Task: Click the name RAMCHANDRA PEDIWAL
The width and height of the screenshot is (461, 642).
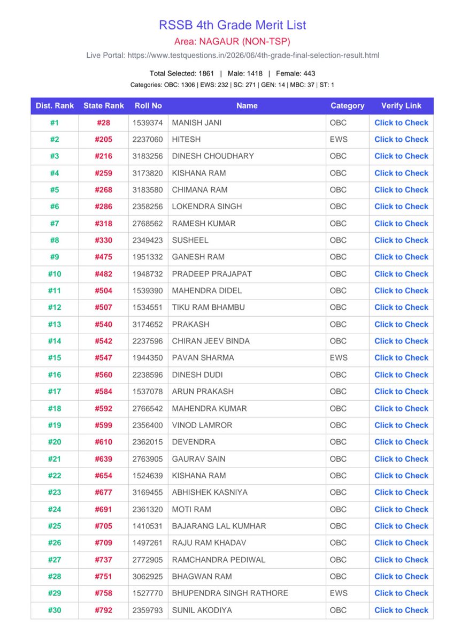Action: tap(219, 560)
